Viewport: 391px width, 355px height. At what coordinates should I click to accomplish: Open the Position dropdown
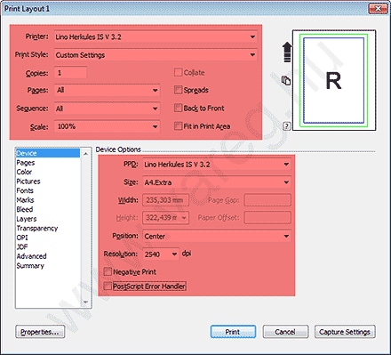[x=217, y=236]
